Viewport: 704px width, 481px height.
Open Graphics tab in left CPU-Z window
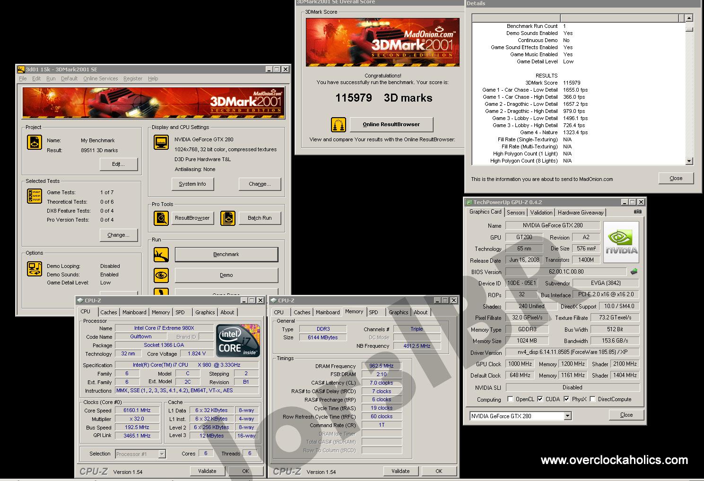[205, 312]
